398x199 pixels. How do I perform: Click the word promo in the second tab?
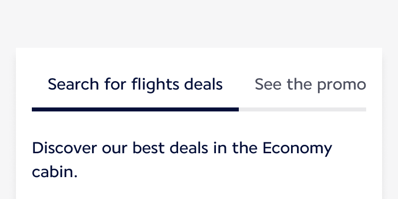(341, 85)
